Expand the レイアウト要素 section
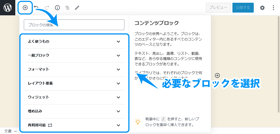Screen dimensions: 280x134 (x=74, y=83)
